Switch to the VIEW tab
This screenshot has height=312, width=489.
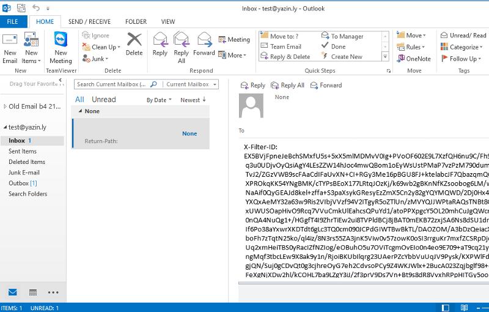168,22
